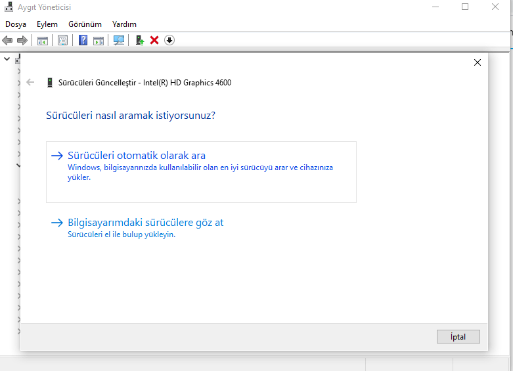This screenshot has height=377, width=513.
Task: Close the Sürücüleri Güncelleştir dialog
Action: [x=478, y=63]
